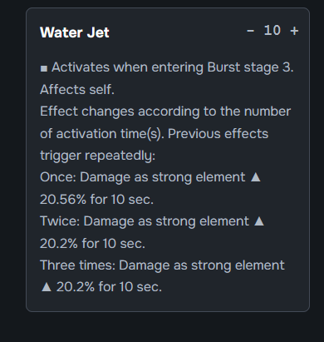Image resolution: width=324 pixels, height=342 pixels.
Task: Click the up triangle in the Once line
Action: point(255,177)
